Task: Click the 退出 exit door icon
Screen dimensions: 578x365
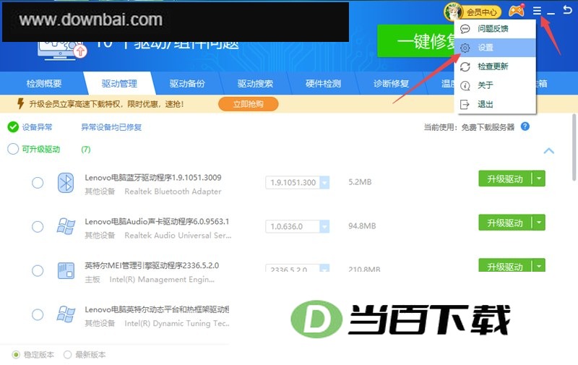Action: (x=465, y=104)
